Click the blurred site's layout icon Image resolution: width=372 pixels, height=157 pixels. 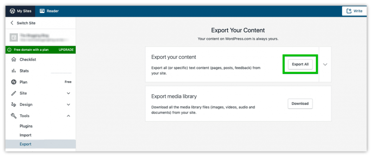(x=14, y=37)
